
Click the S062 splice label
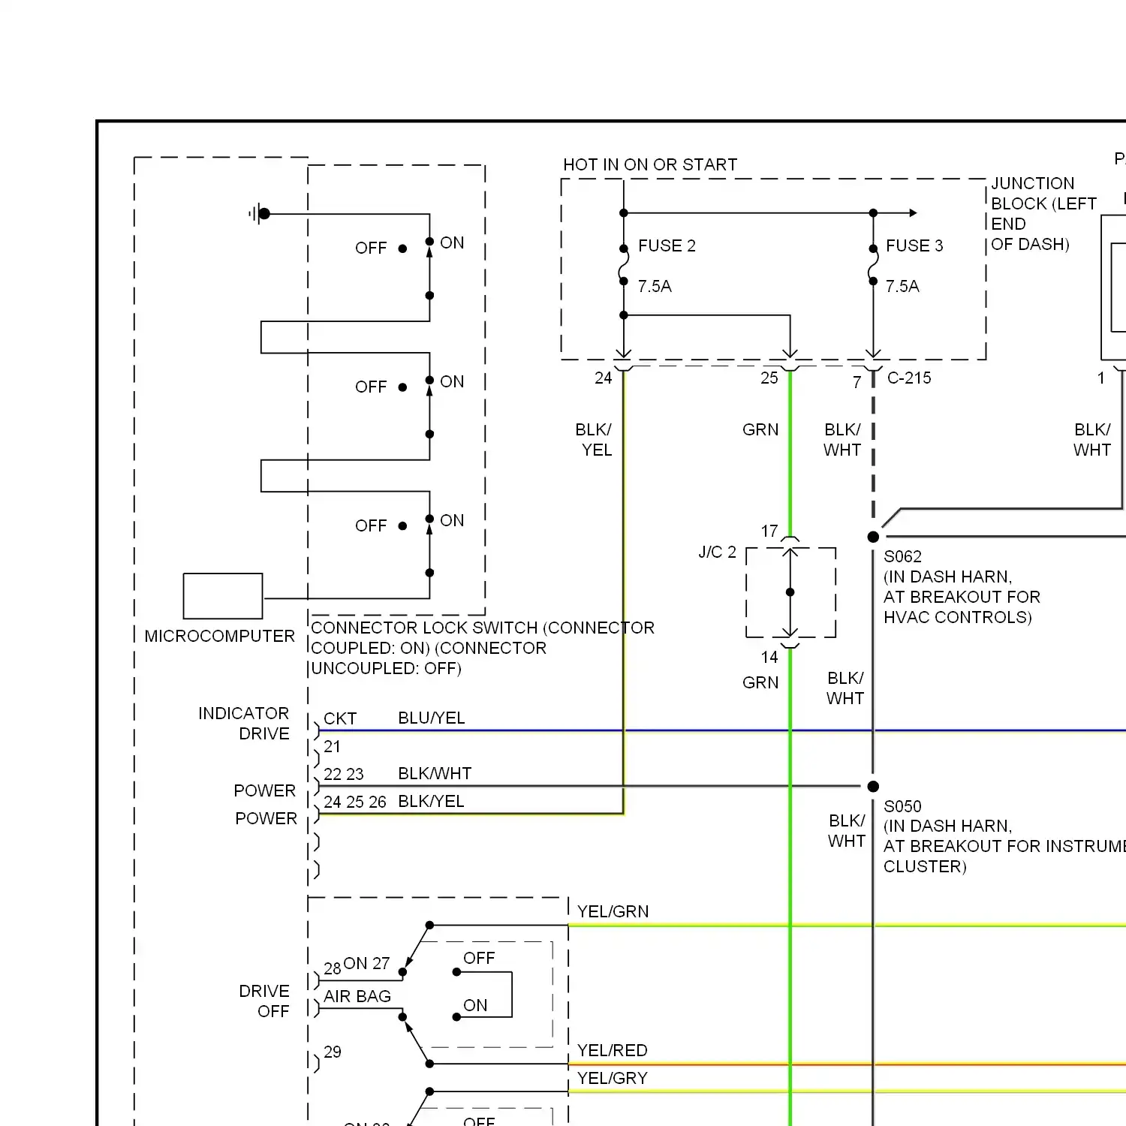(902, 556)
